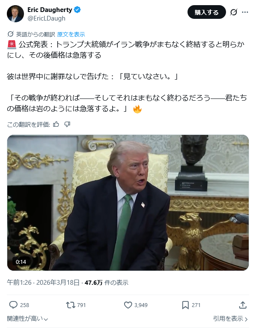This screenshot has width=256, height=328.
Task: Bookmark this post
Action: (x=185, y=305)
